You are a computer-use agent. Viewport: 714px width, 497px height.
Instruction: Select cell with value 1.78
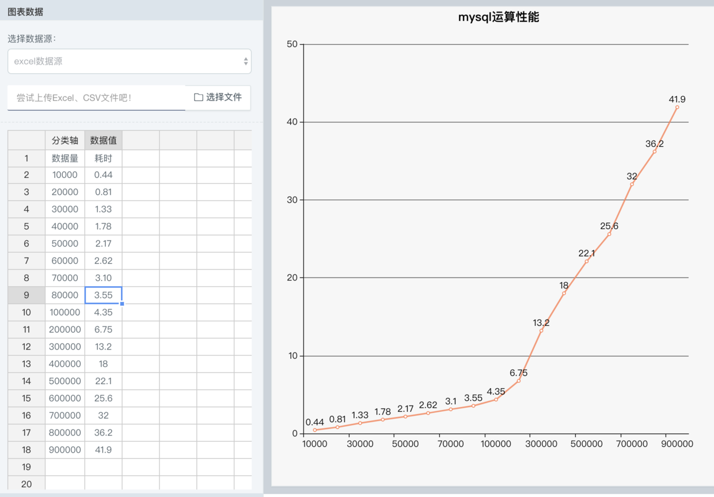click(103, 226)
